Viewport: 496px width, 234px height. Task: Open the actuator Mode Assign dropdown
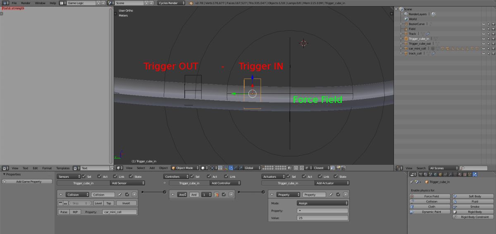pyautogui.click(x=322, y=203)
